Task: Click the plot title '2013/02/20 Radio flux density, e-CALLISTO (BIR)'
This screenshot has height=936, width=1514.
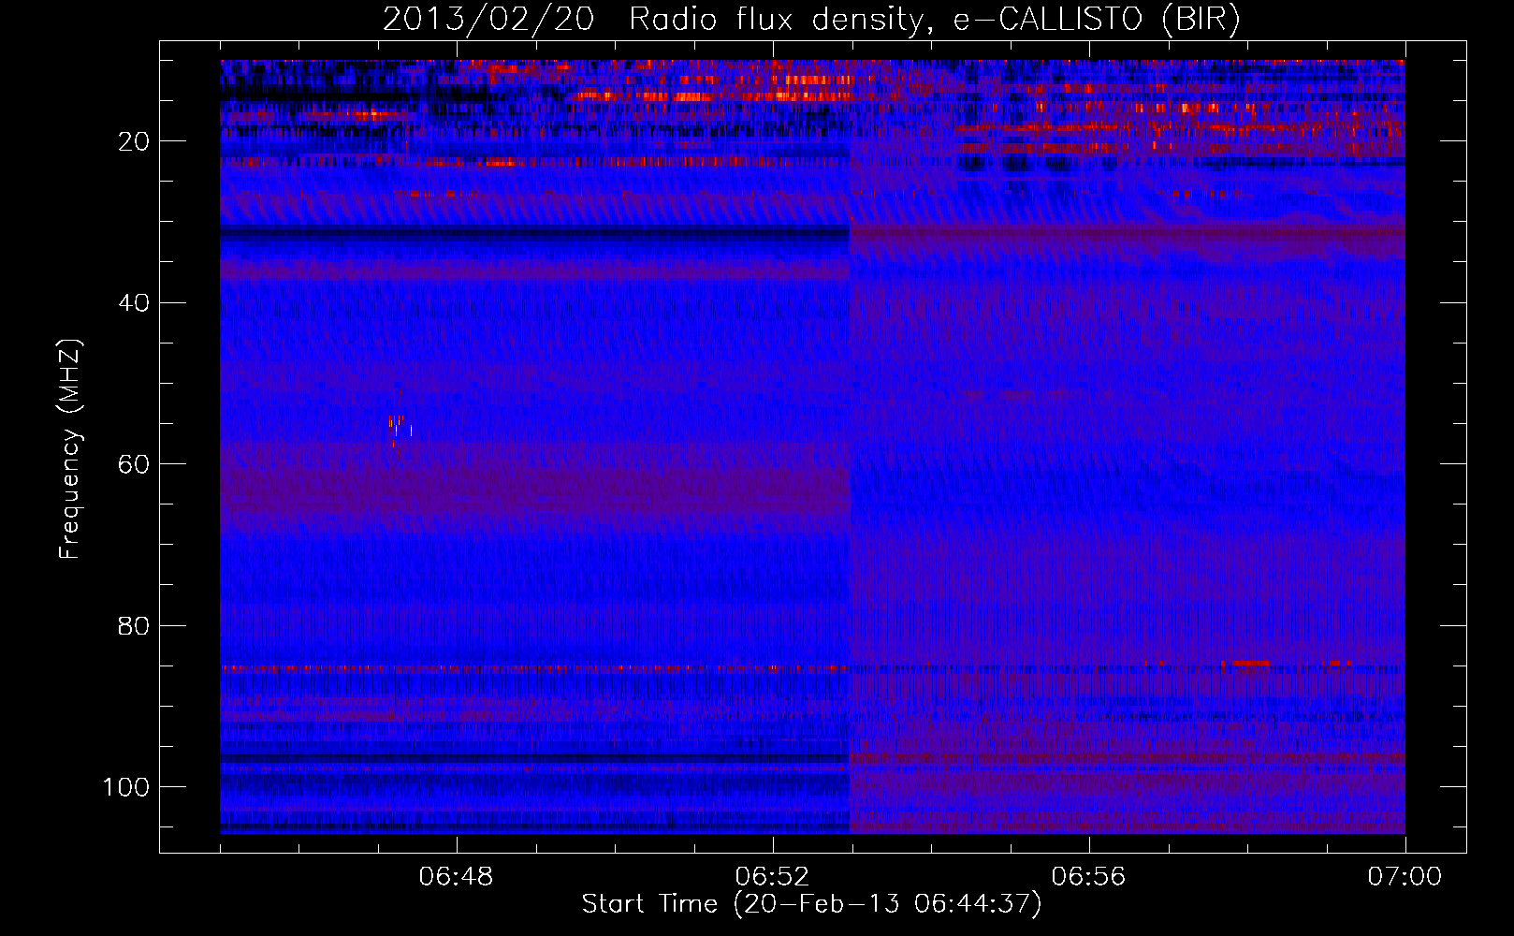Action: tap(811, 21)
